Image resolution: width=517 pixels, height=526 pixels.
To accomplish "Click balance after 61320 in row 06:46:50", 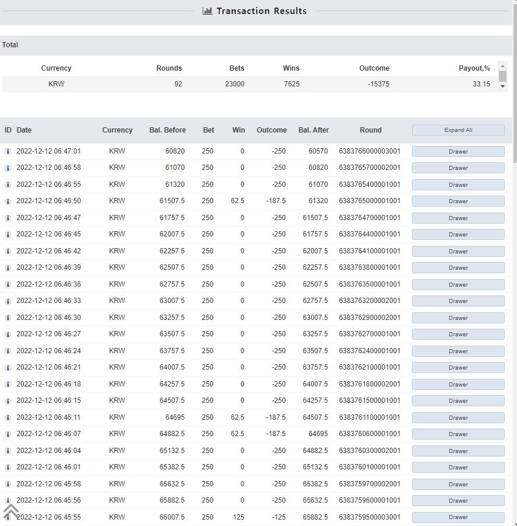I will tap(318, 201).
